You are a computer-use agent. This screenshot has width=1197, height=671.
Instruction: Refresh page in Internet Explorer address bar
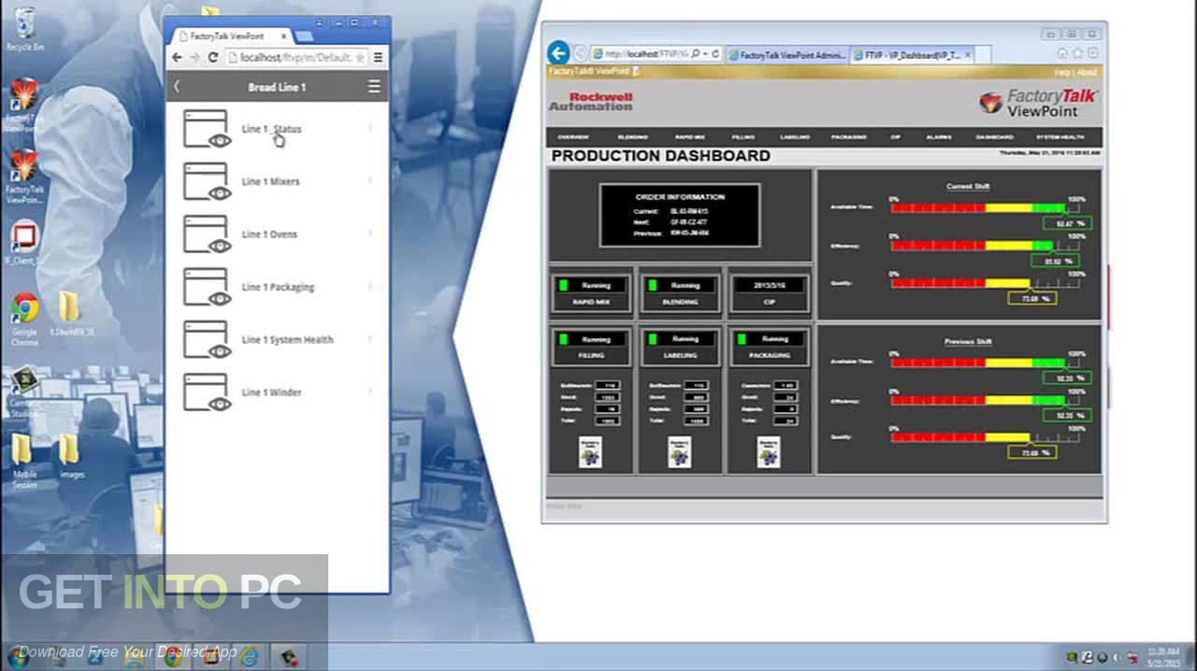pos(715,54)
